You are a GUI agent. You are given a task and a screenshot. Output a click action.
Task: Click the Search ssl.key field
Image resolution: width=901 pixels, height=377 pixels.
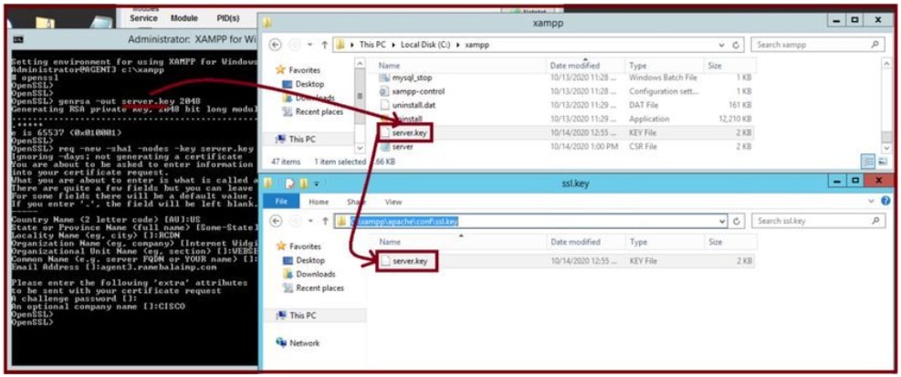pyautogui.click(x=817, y=221)
